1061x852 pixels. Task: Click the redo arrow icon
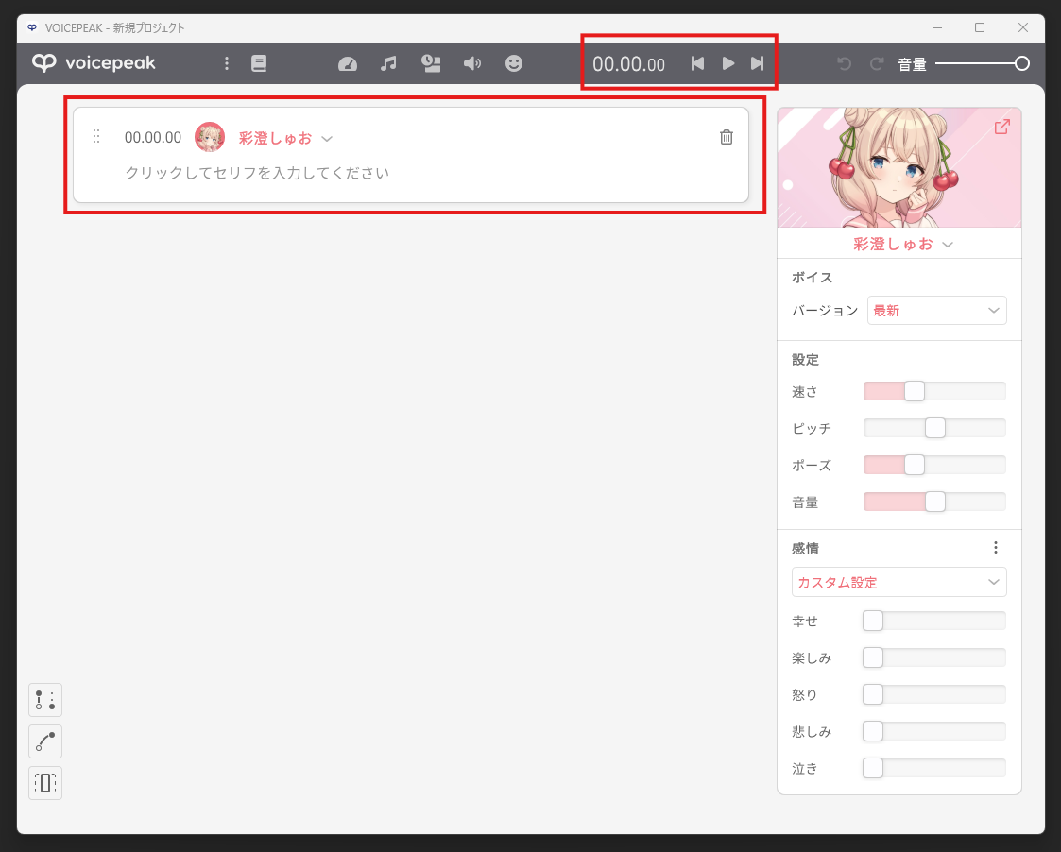click(x=877, y=63)
